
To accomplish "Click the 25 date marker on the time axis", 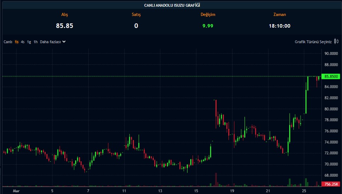I will pyautogui.click(x=304, y=191).
